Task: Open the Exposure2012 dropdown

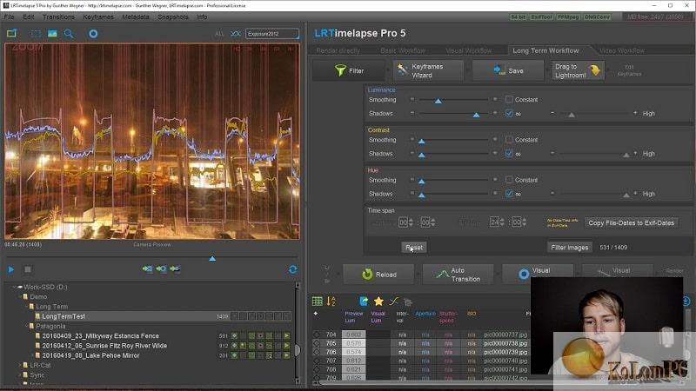Action: point(272,34)
